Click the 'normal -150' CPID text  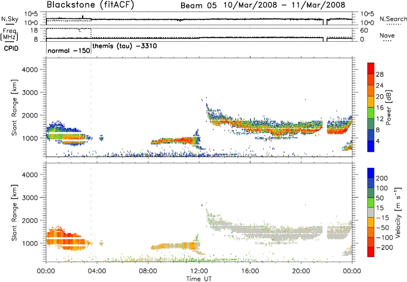click(x=69, y=50)
